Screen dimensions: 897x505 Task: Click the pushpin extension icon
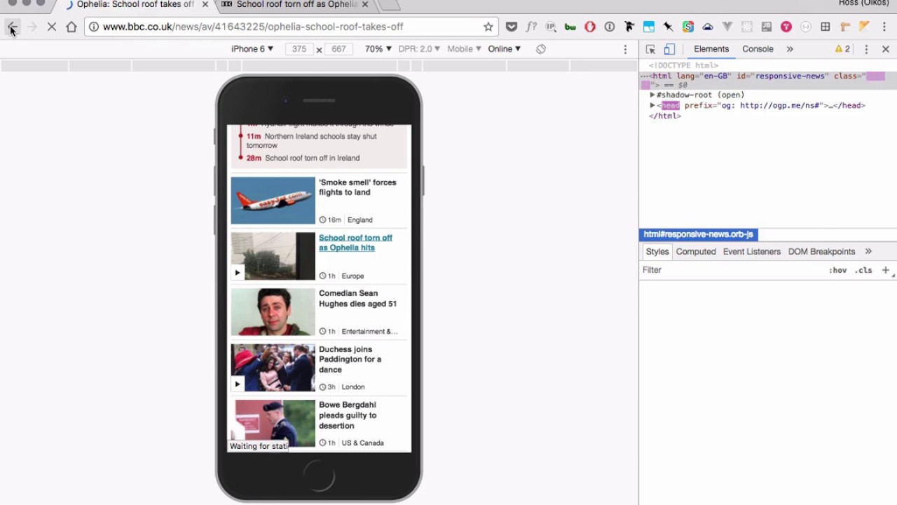click(669, 27)
